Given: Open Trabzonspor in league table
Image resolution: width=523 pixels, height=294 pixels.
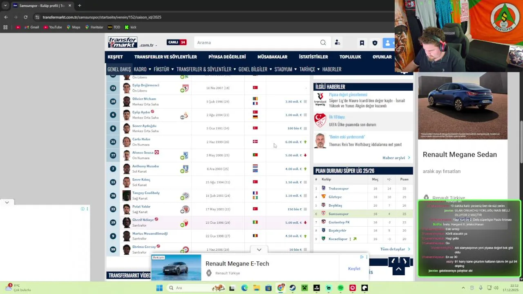Looking at the screenshot, I should click(338, 189).
